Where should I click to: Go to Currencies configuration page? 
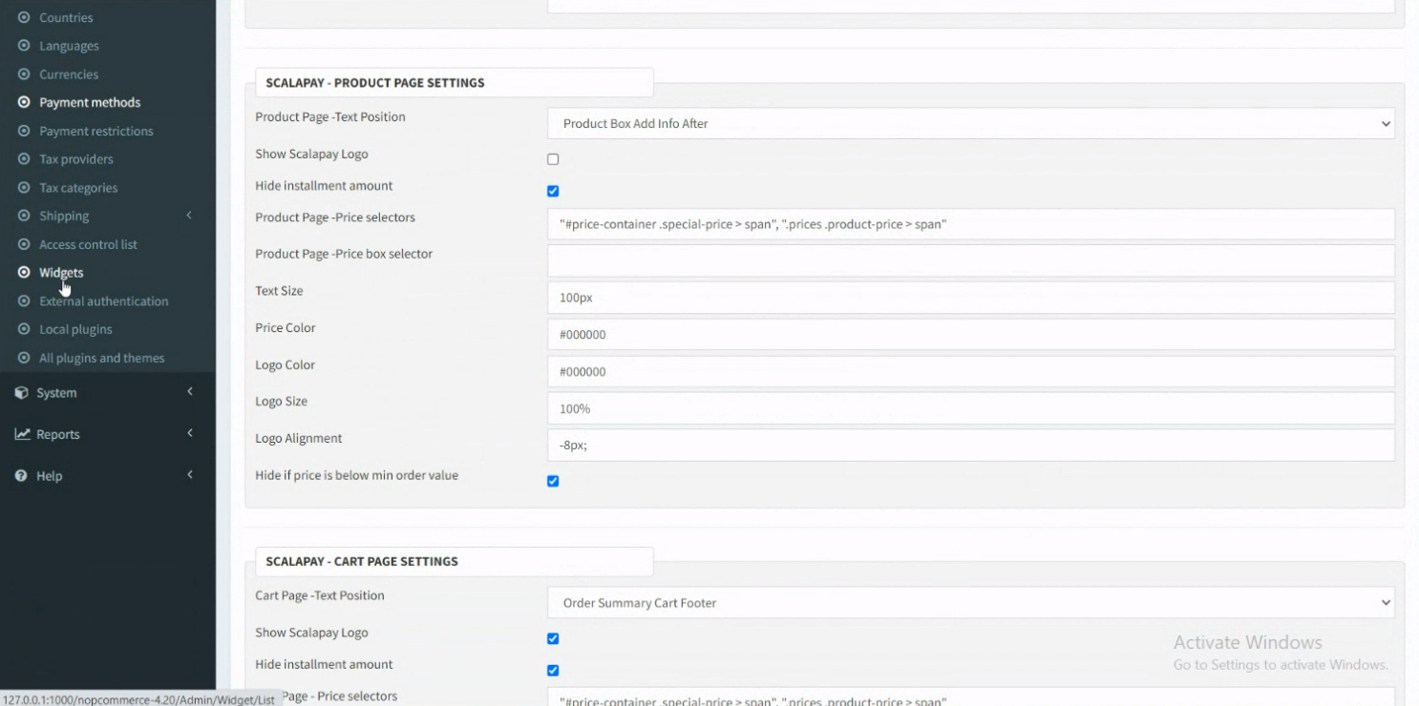pos(69,74)
